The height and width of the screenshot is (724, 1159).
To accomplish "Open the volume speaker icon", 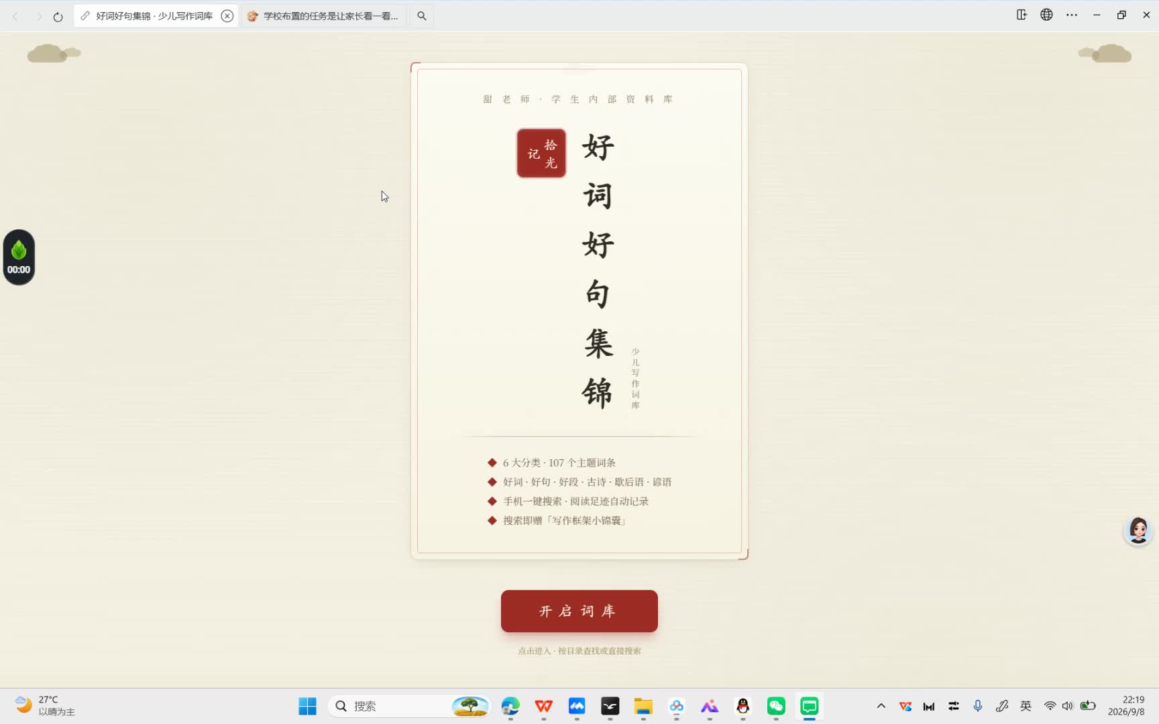I will click(x=1068, y=706).
